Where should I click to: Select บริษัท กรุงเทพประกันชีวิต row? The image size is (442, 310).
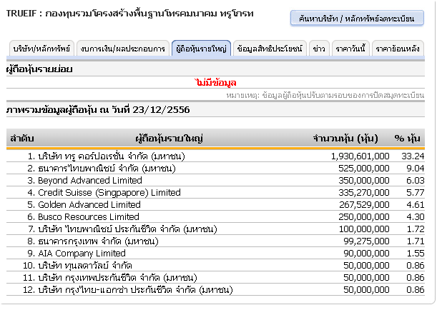(215, 277)
